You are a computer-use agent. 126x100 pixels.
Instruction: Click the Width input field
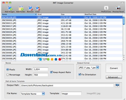pos(41,69)
